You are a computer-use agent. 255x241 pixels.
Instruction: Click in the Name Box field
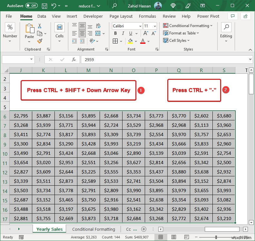tap(15, 60)
